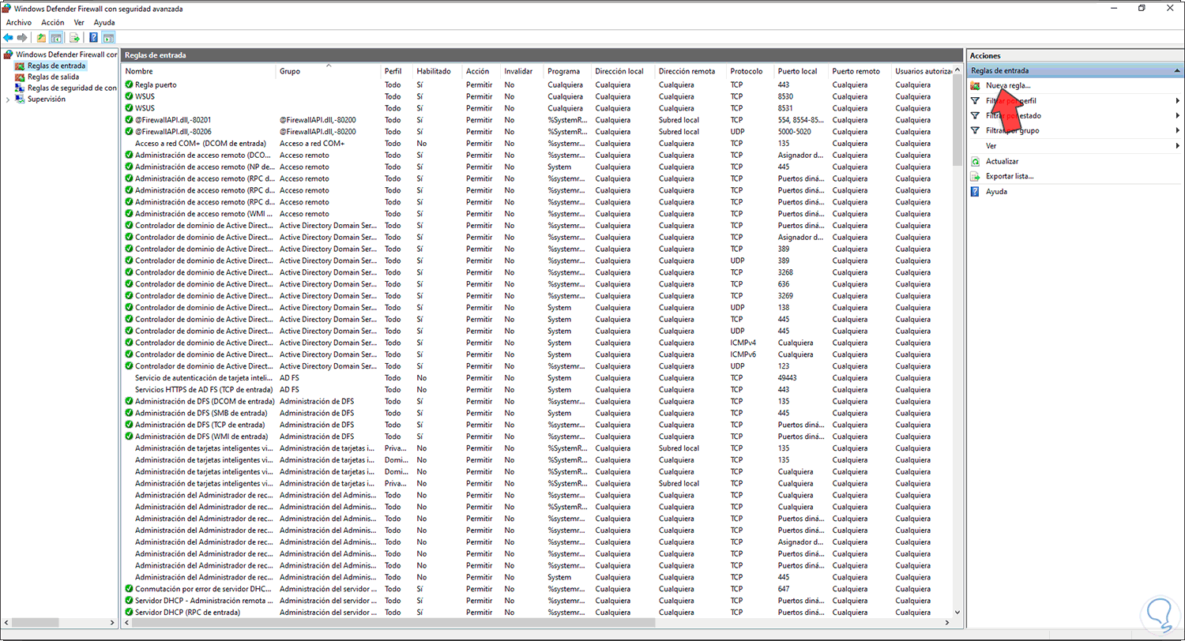The width and height of the screenshot is (1185, 641).
Task: Click the app icon in the title bar
Action: pyautogui.click(x=8, y=8)
